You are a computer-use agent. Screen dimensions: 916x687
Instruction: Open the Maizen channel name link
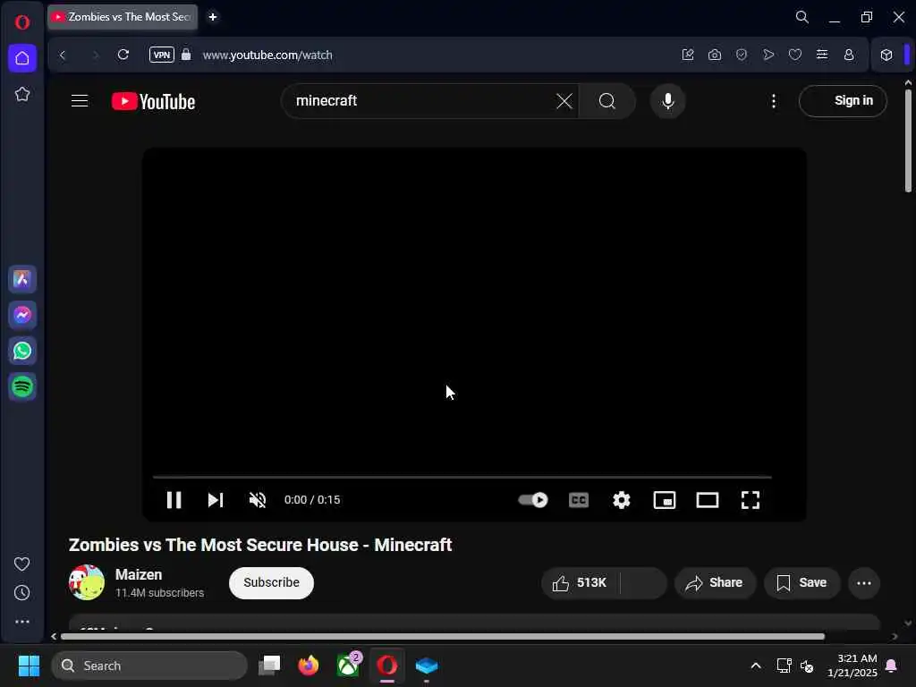click(139, 575)
